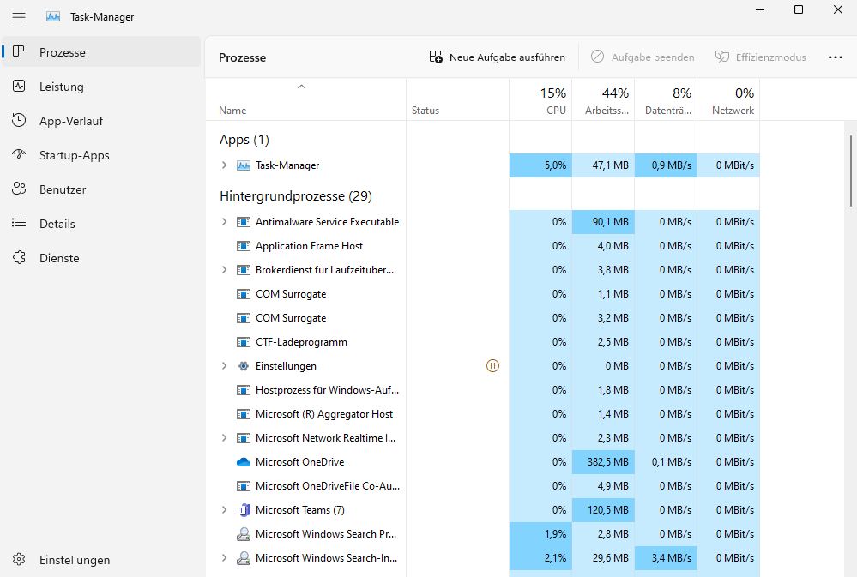
Task: Go to the Dienste section
Action: (x=58, y=258)
